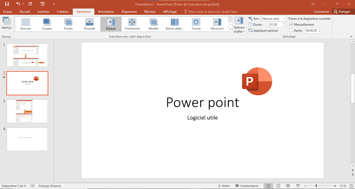This screenshot has height=189, width=355.
Task: Click the Après time input field
Action: pyautogui.click(x=312, y=30)
